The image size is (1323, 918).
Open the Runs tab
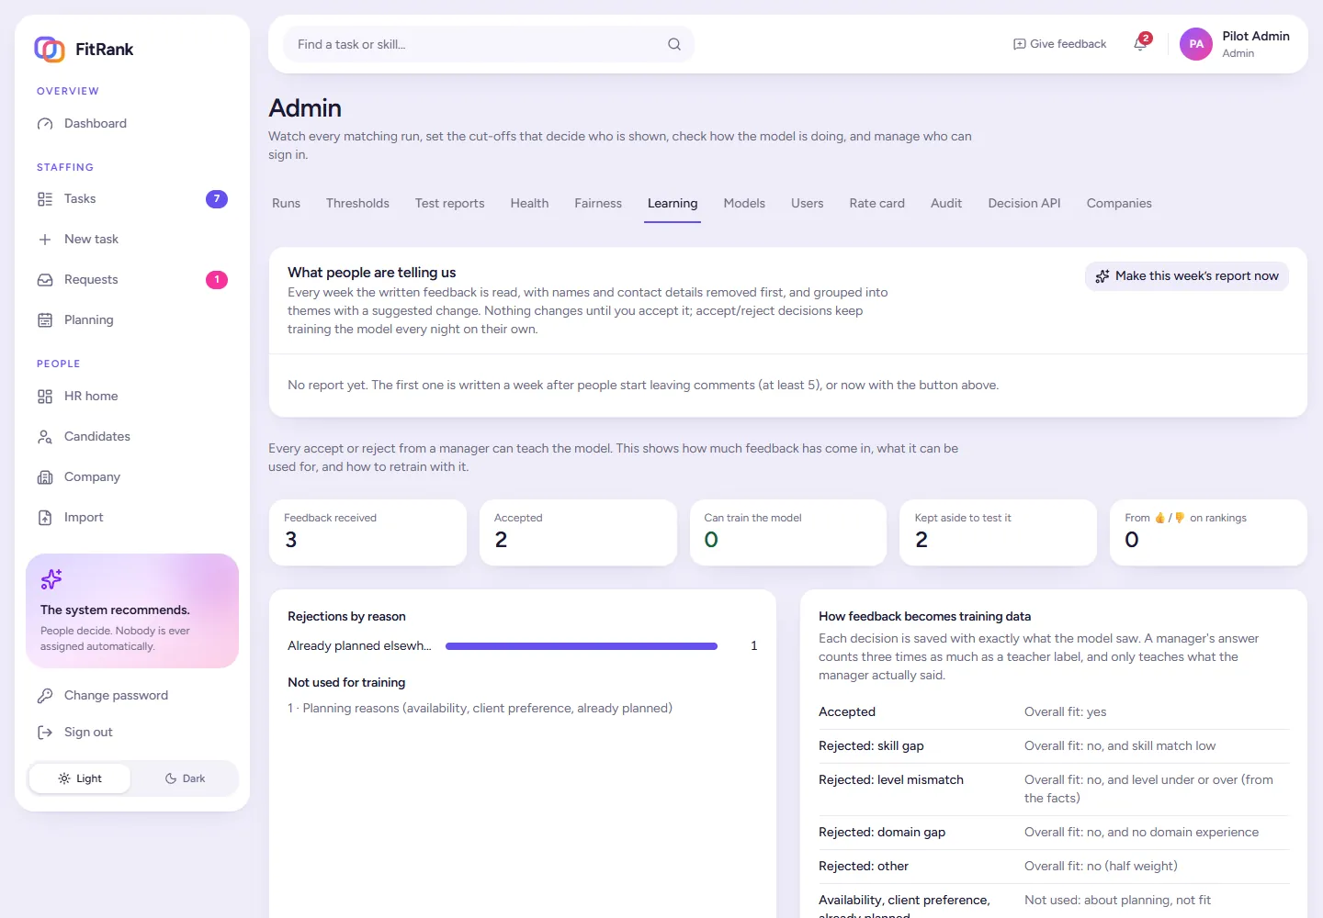pos(287,204)
